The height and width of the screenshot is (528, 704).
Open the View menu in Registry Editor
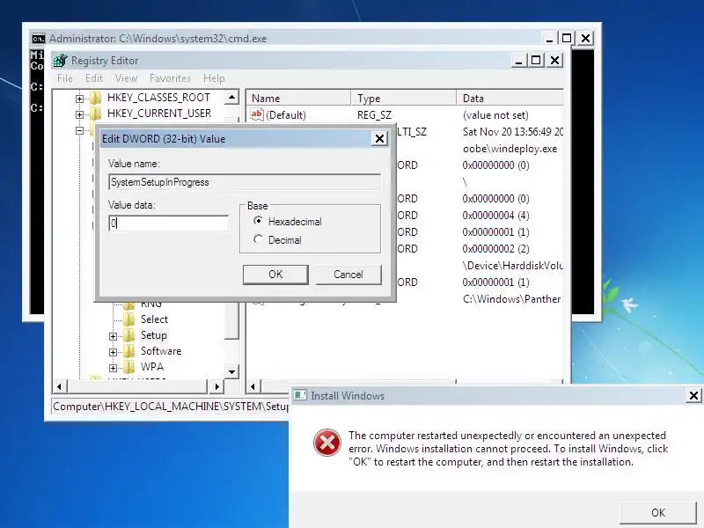pyautogui.click(x=126, y=78)
